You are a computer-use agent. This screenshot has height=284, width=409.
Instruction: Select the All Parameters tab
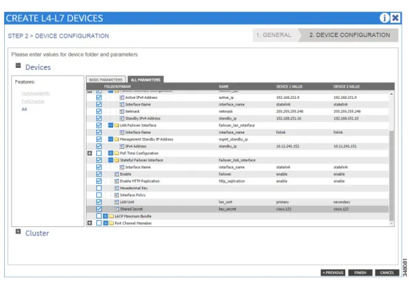(145, 80)
